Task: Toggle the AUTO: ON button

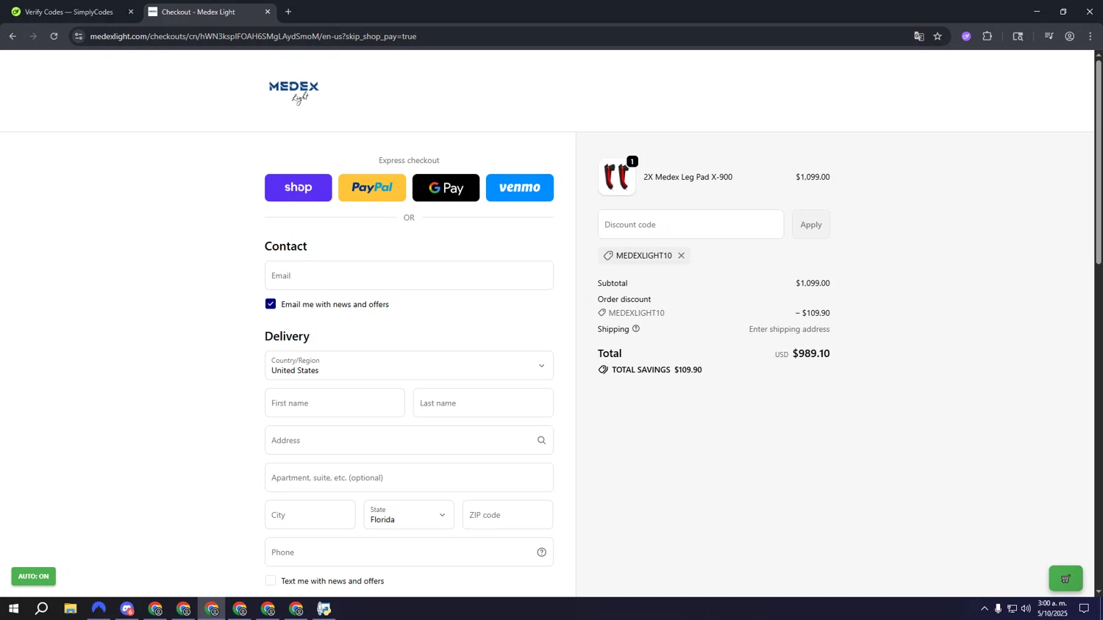Action: 33,577
